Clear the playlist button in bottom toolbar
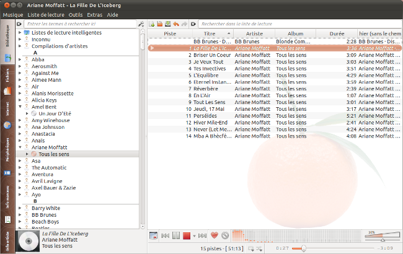This screenshot has height=254, width=403. click(x=153, y=235)
